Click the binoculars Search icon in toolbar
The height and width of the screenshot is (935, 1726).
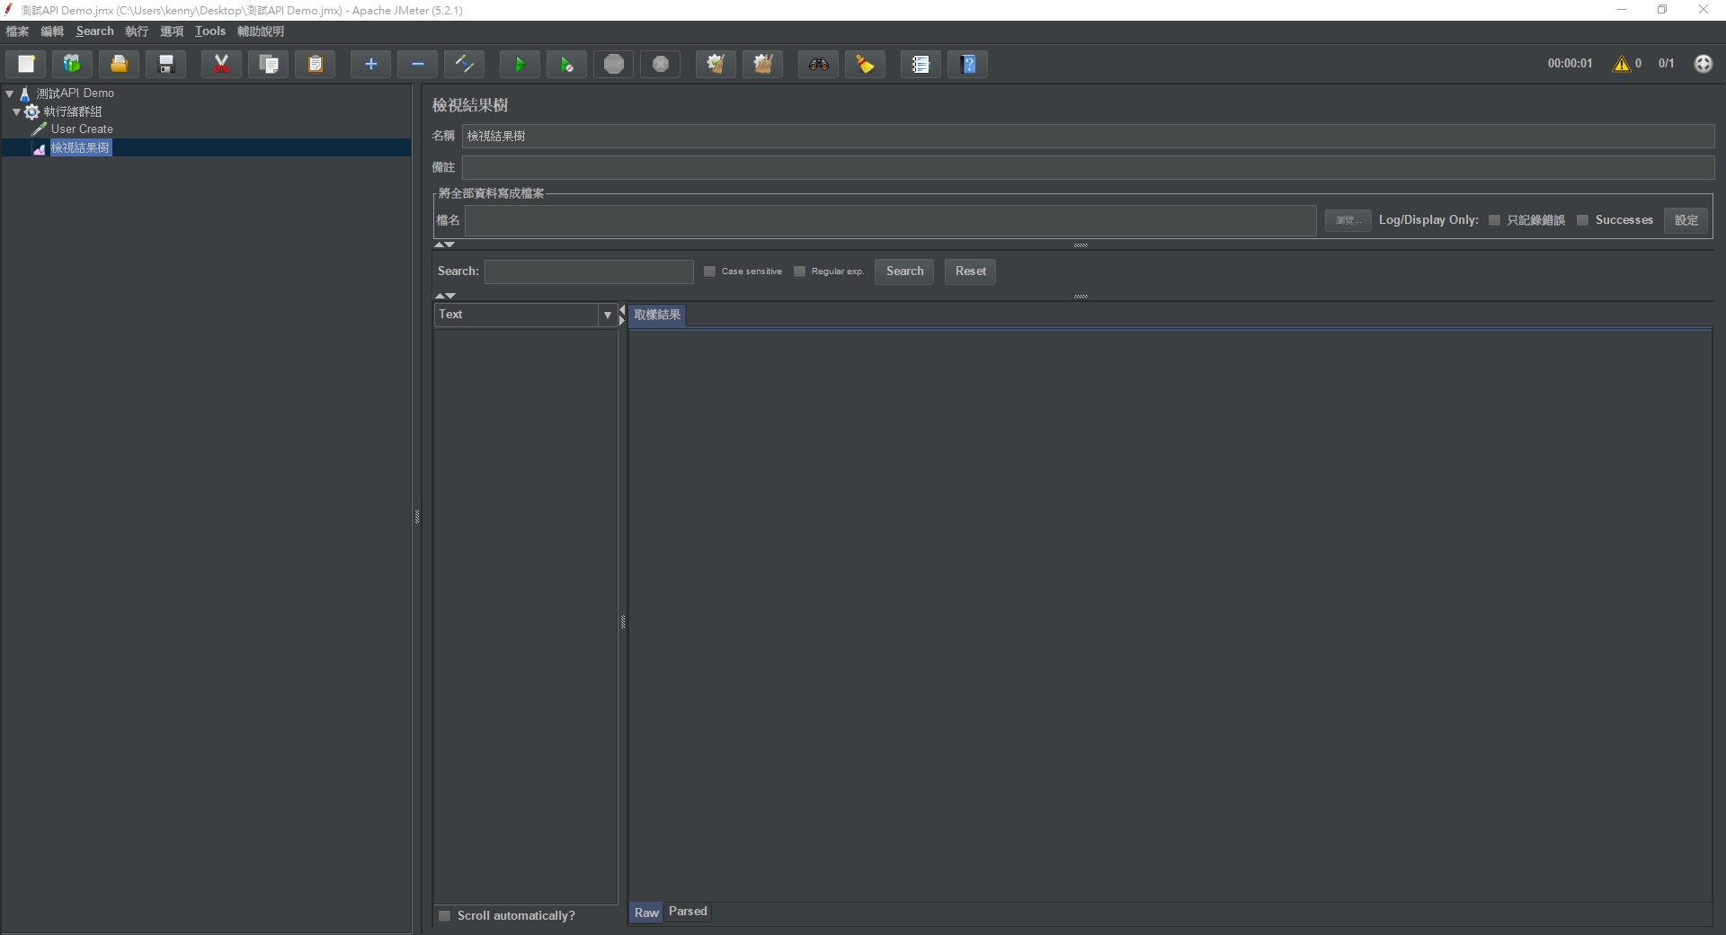pyautogui.click(x=818, y=64)
